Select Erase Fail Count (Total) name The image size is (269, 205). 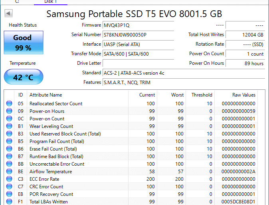click(53, 149)
